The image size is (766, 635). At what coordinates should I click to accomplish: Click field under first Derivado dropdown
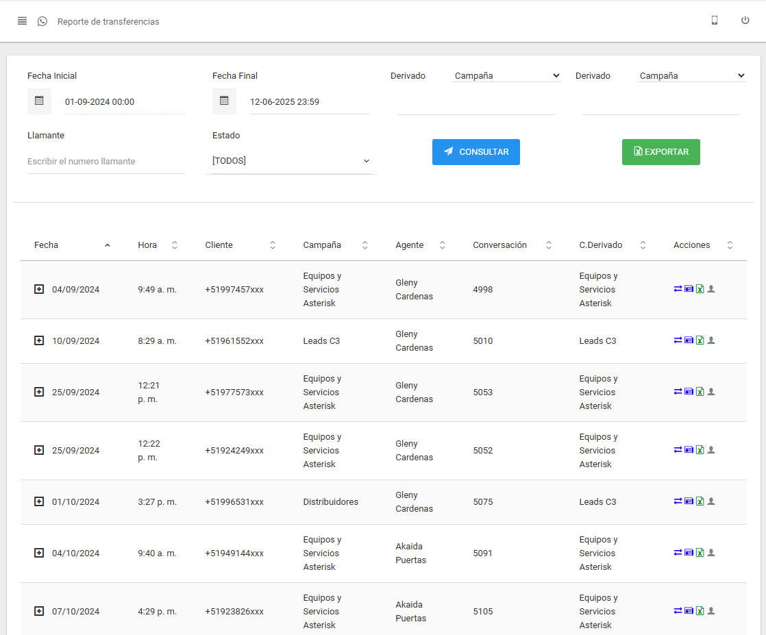[x=475, y=103]
